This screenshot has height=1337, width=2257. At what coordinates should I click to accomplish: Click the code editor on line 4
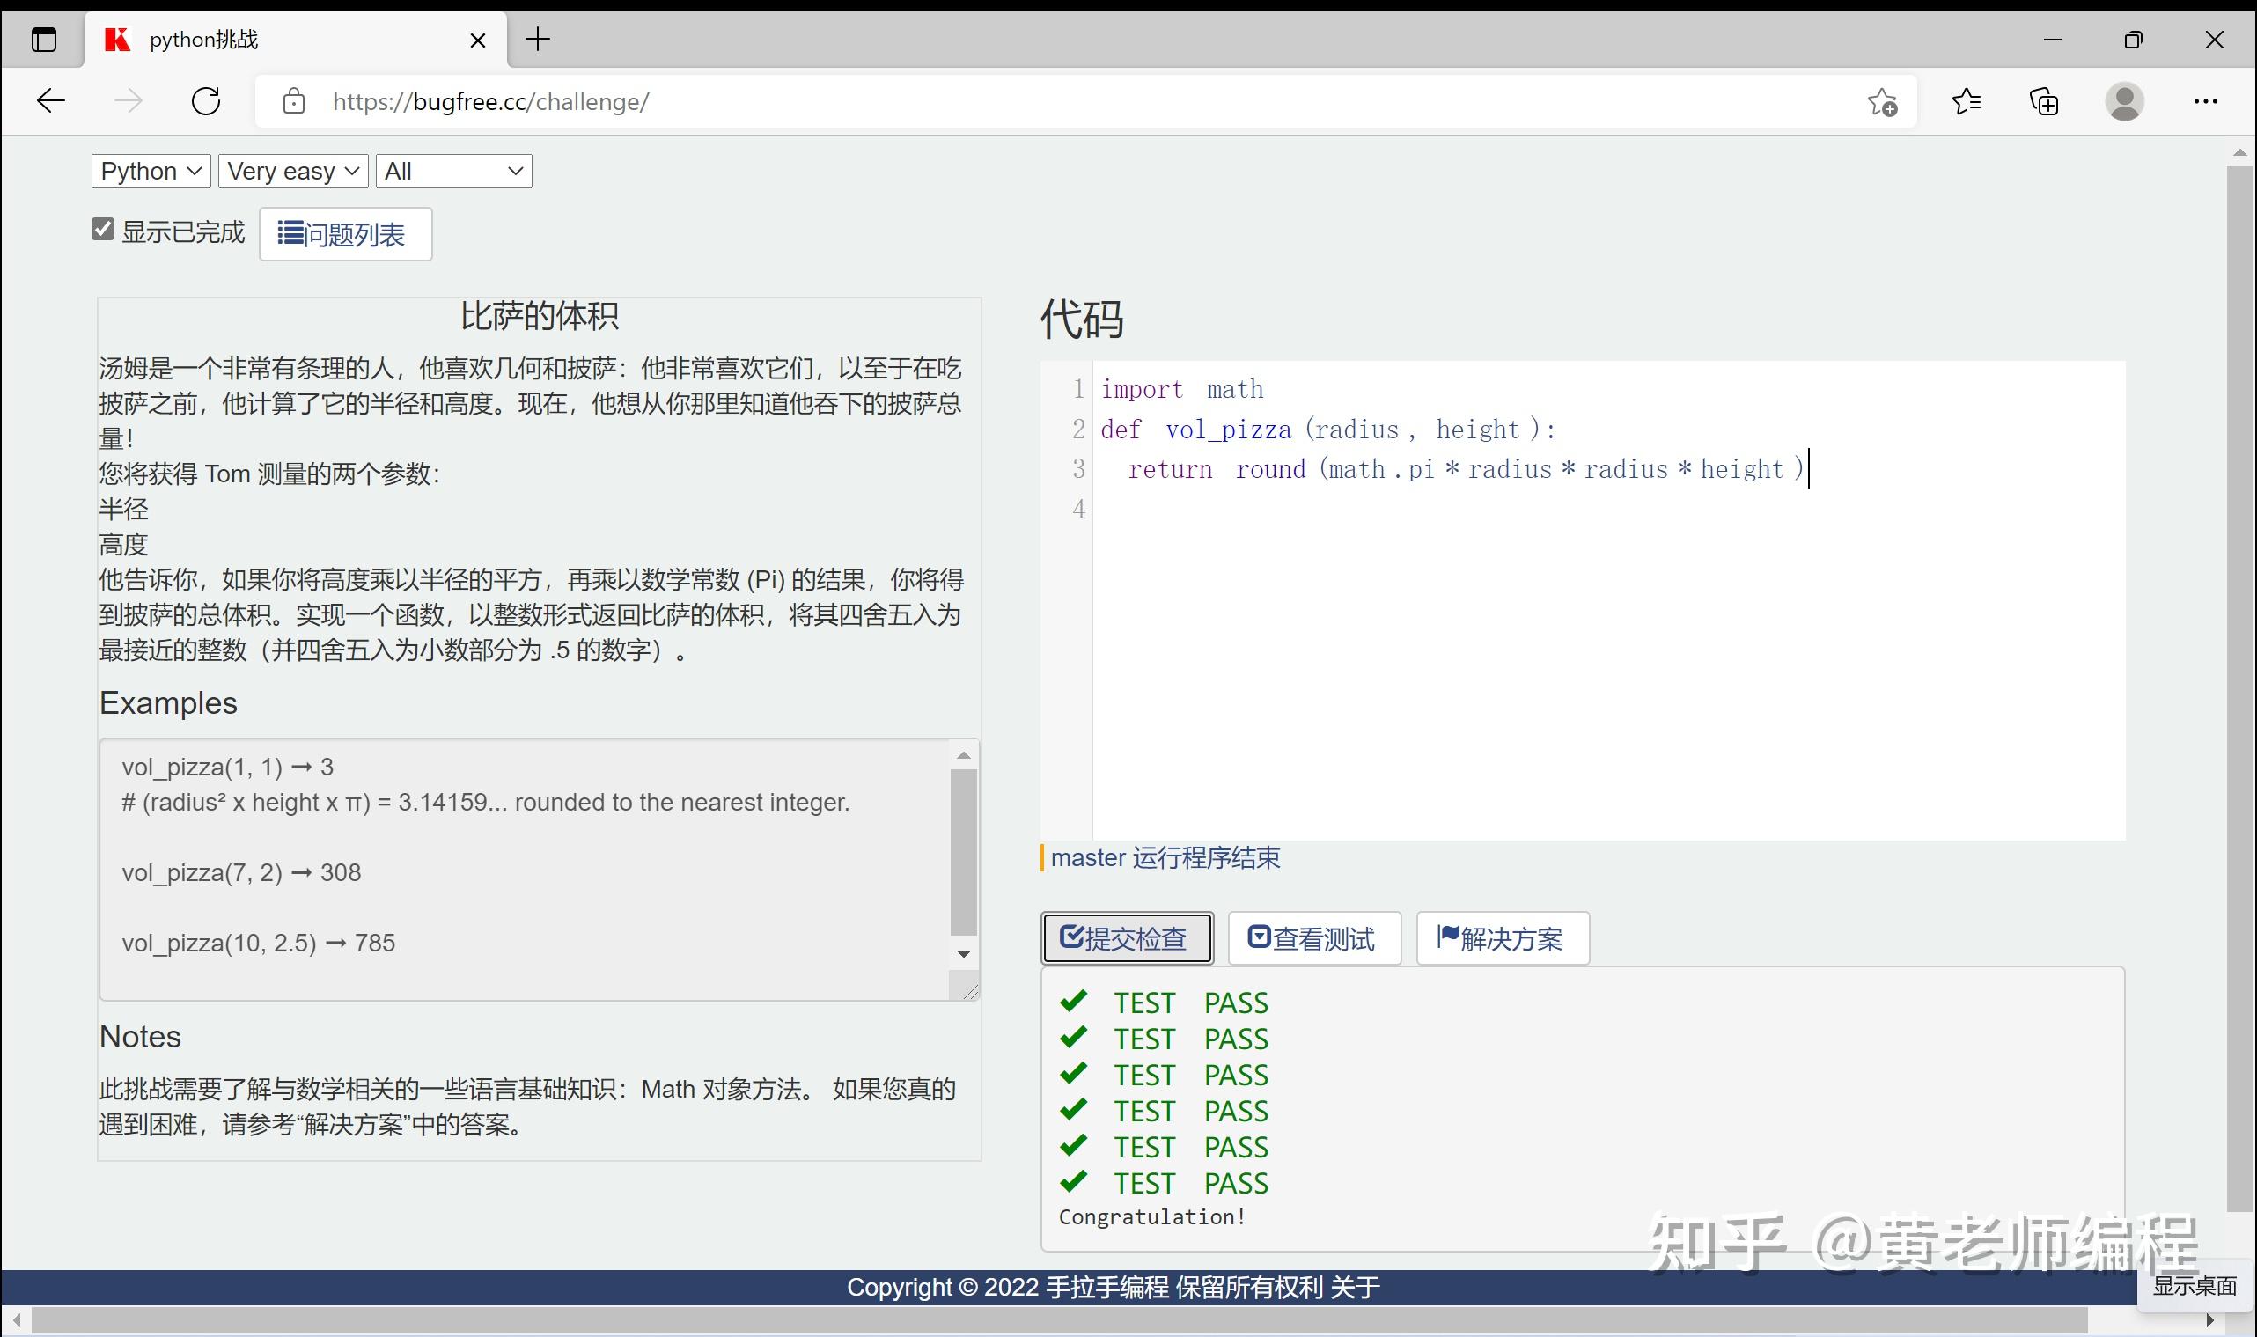pos(1608,509)
